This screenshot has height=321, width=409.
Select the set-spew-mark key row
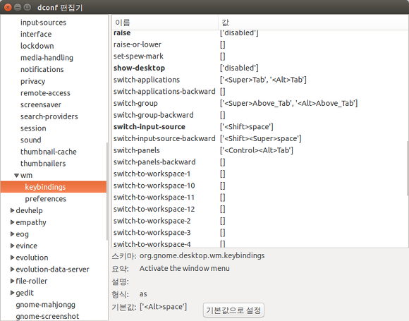coord(260,56)
